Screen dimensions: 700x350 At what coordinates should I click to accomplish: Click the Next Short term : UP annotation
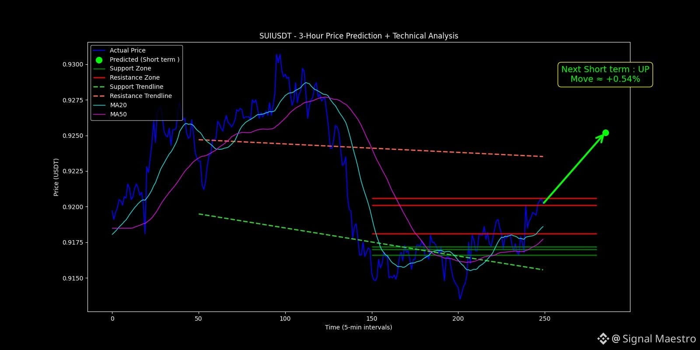click(605, 69)
